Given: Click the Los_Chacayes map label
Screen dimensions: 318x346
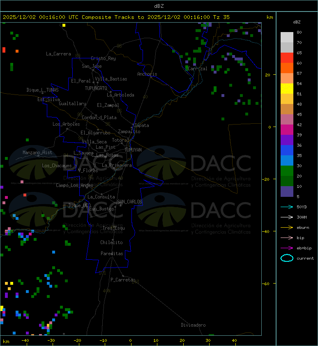Looking at the screenshot, I should [x=57, y=166].
